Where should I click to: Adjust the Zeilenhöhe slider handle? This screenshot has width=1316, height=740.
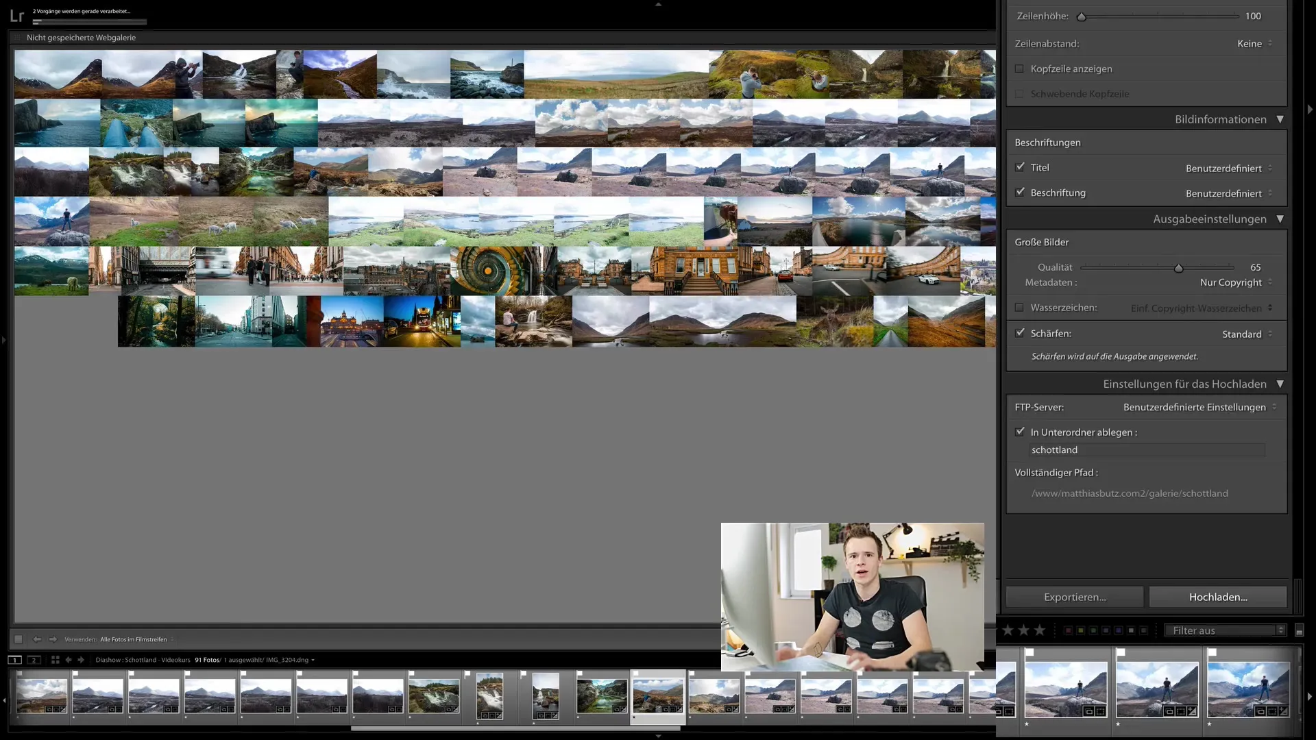1082,16
